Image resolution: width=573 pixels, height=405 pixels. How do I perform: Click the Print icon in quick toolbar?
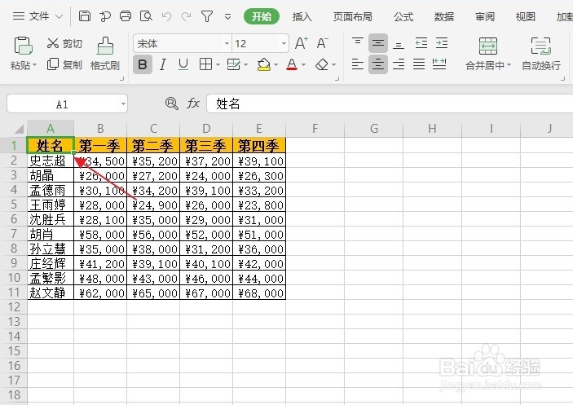126,16
